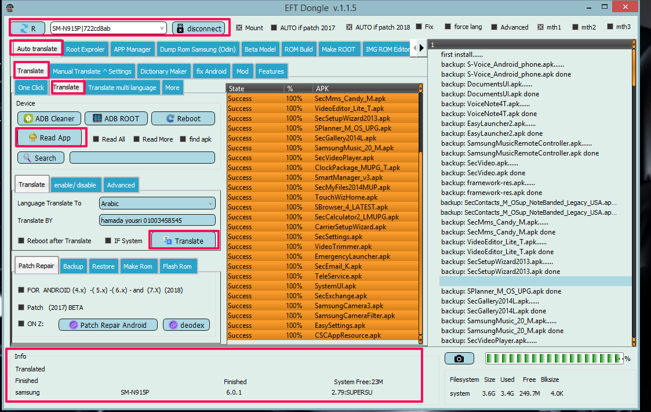
Task: Click the log panel vertical scrollbar
Action: click(x=634, y=193)
